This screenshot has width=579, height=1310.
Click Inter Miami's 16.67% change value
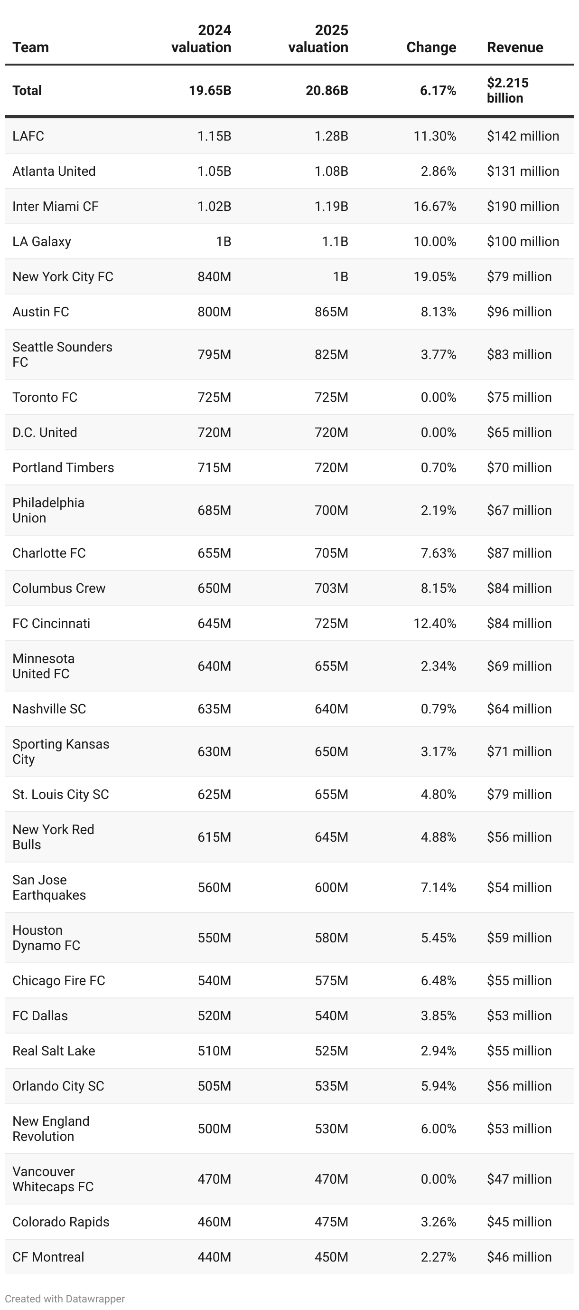click(x=435, y=206)
